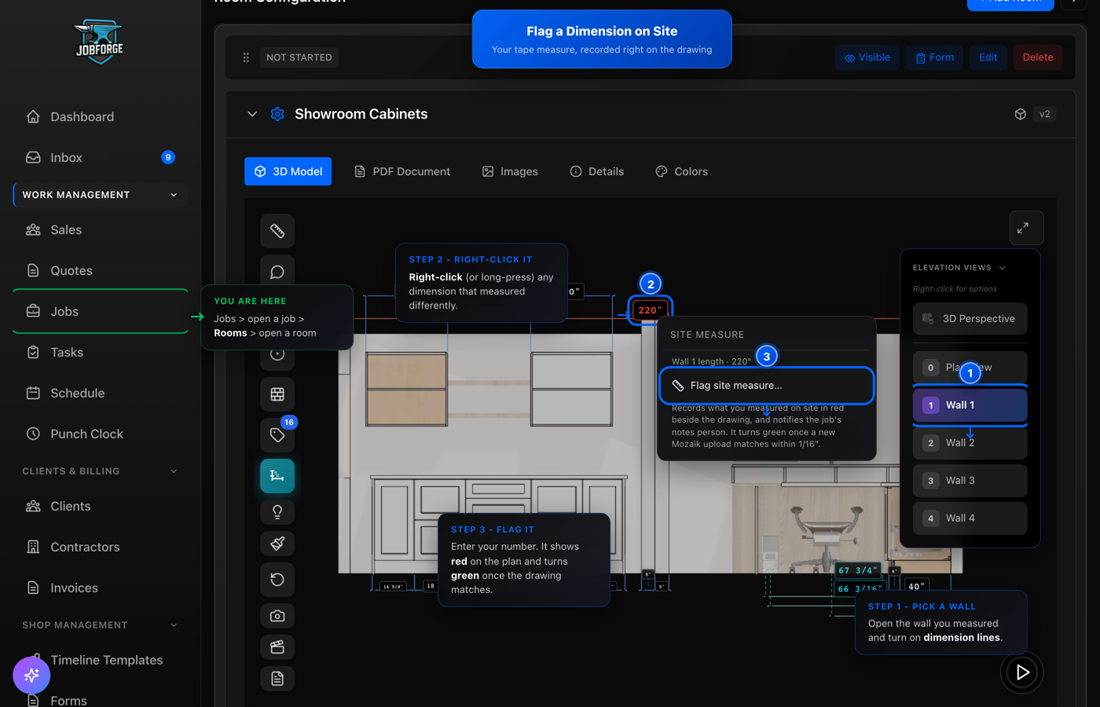1100x707 pixels.
Task: Open the purple sparkle AI assistant button
Action: 31,675
